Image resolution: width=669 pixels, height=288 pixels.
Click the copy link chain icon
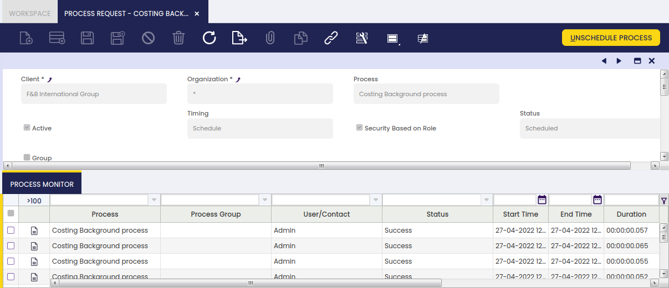coord(331,38)
